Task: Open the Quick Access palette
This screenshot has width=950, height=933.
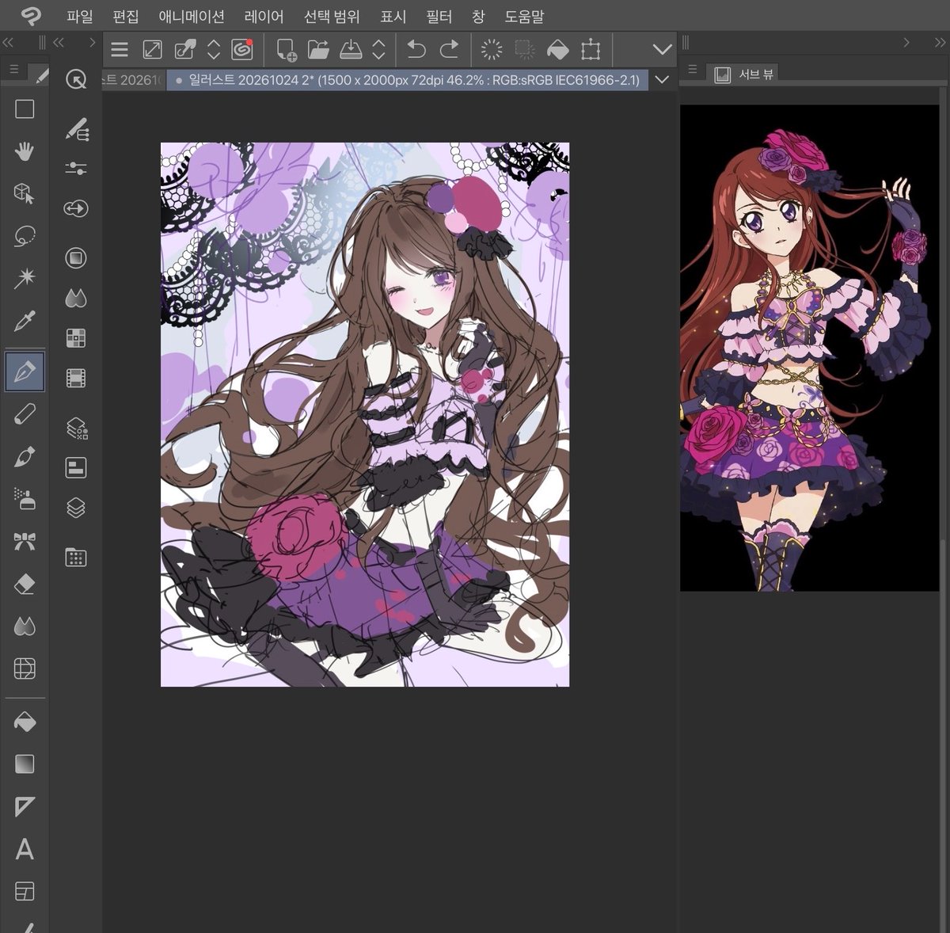Action: 76,79
